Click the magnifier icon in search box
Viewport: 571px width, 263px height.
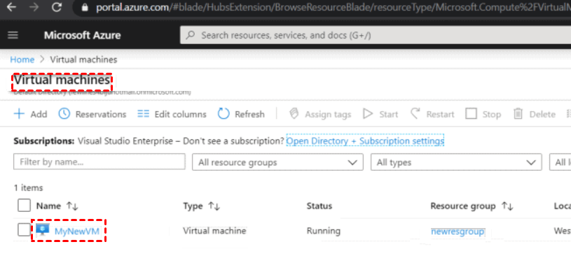coord(191,35)
